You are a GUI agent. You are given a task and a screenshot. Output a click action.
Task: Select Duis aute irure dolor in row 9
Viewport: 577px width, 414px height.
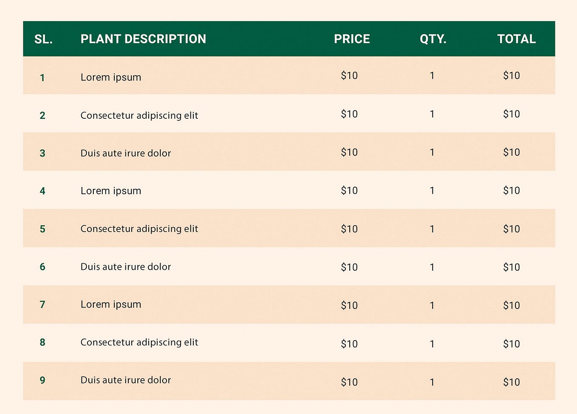tap(126, 380)
